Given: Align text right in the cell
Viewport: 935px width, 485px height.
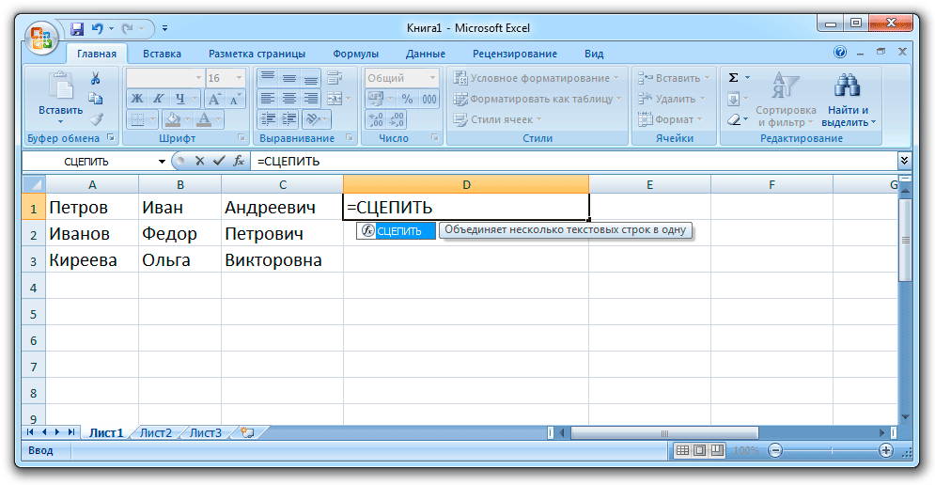Looking at the screenshot, I should 311,99.
